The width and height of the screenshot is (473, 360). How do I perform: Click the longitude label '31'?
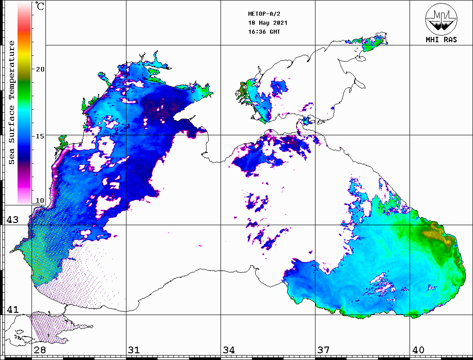coord(134,350)
